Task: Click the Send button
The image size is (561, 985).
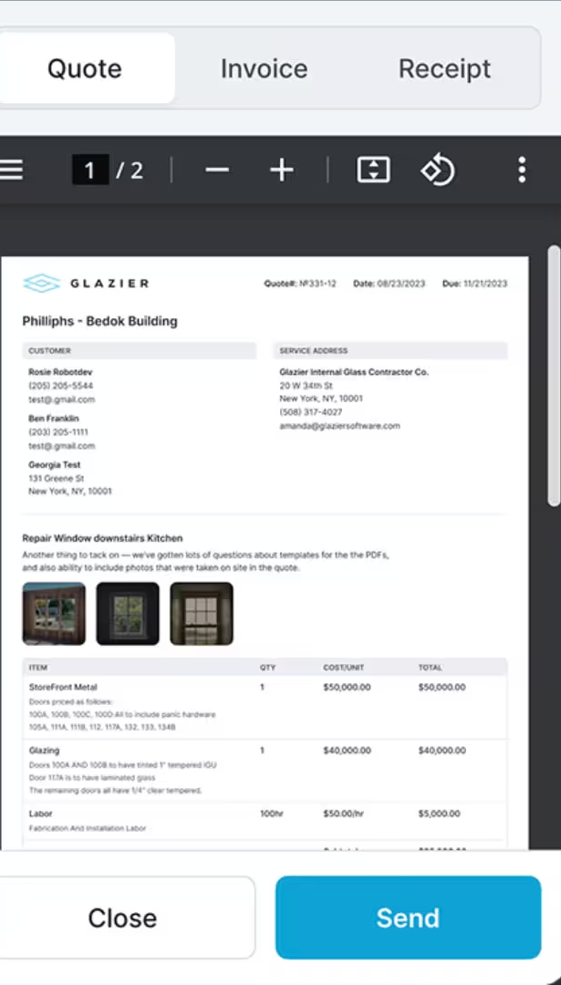Action: (x=409, y=918)
